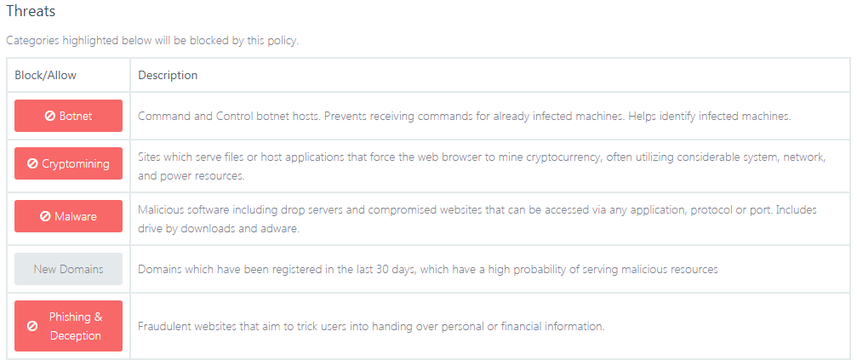
Task: Click the New Domains description text
Action: click(428, 269)
